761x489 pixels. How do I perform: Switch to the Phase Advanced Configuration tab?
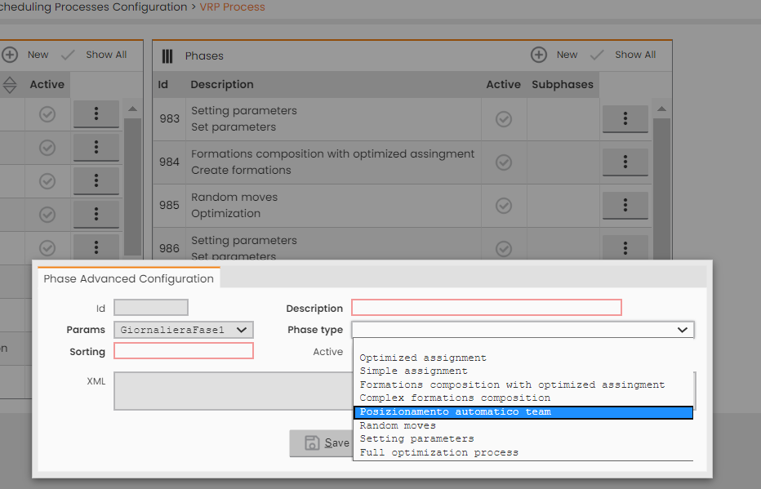(129, 278)
